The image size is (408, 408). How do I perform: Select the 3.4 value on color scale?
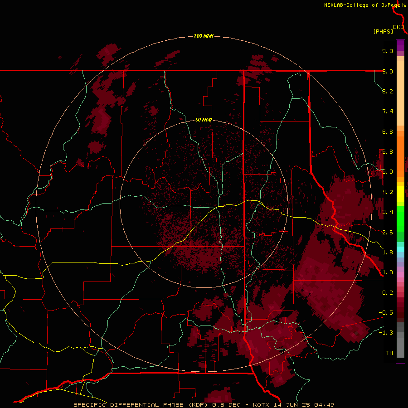tap(388, 212)
